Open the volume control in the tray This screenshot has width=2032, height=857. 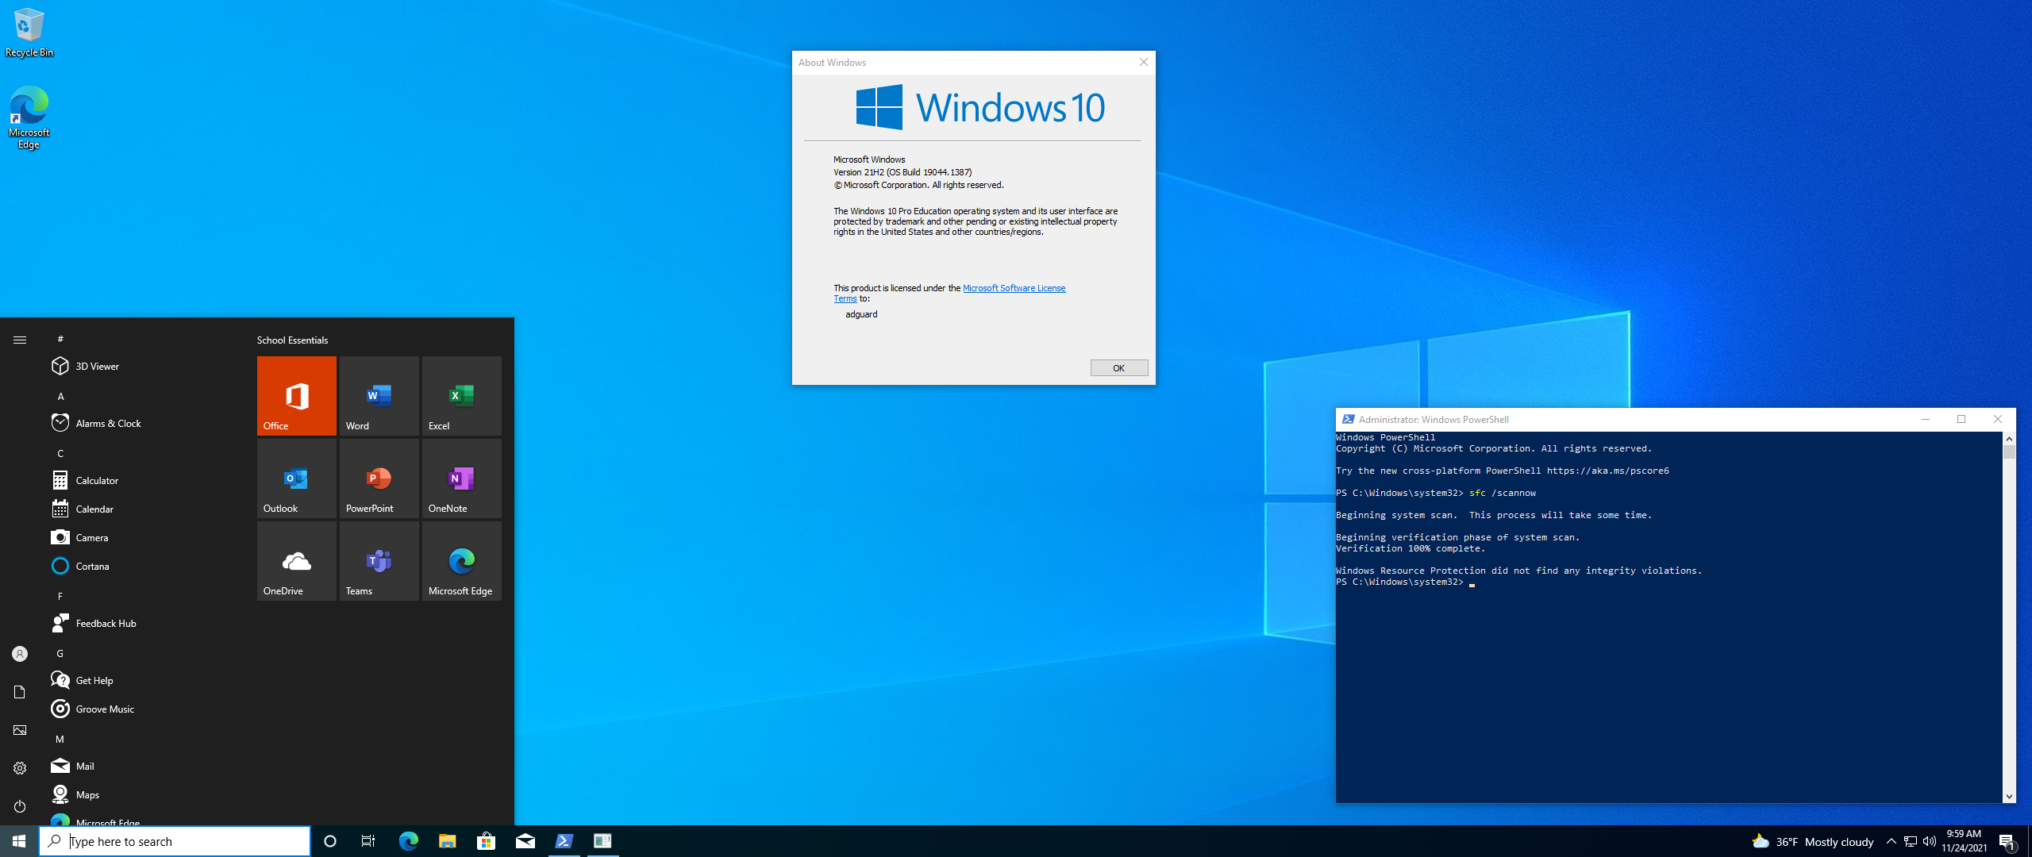(1929, 841)
